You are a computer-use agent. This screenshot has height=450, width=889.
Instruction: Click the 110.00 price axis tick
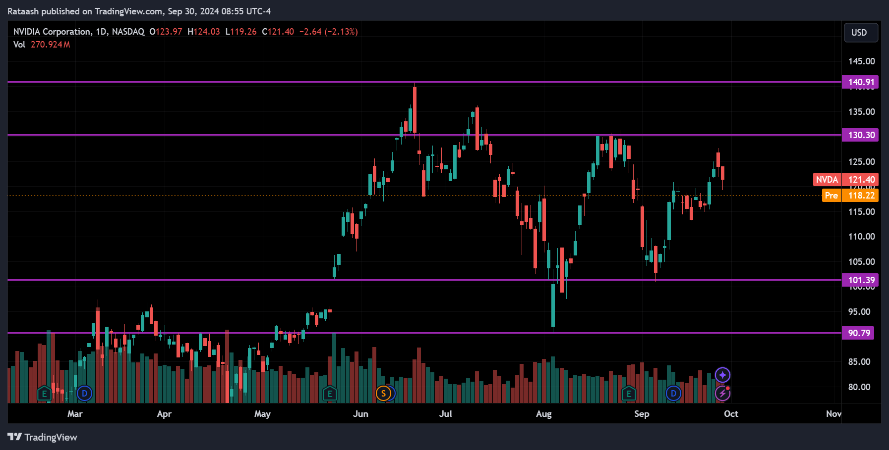click(x=861, y=237)
